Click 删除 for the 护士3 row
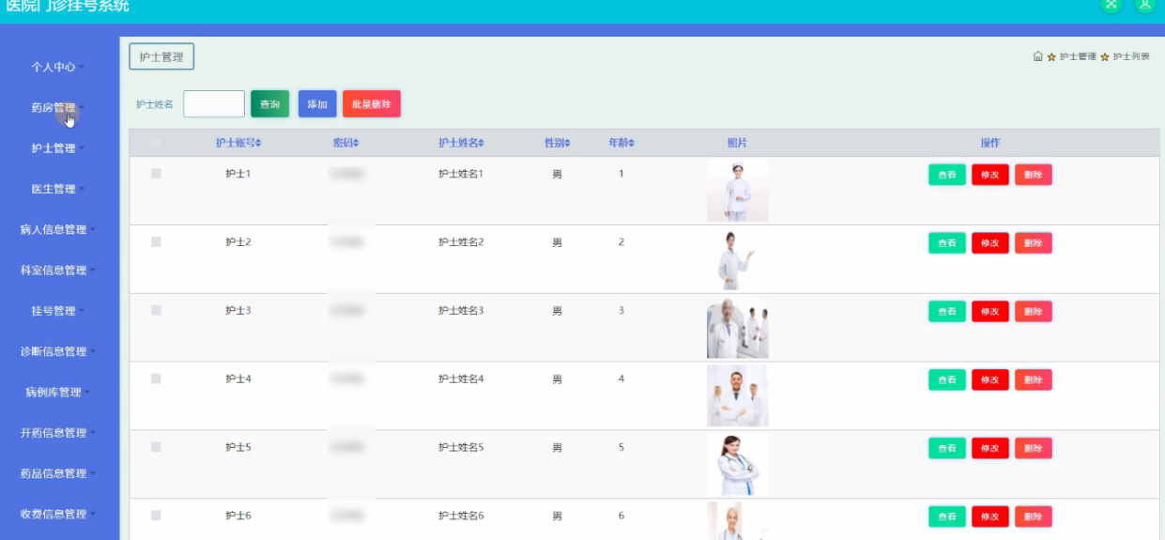1165x540 pixels. point(1034,312)
